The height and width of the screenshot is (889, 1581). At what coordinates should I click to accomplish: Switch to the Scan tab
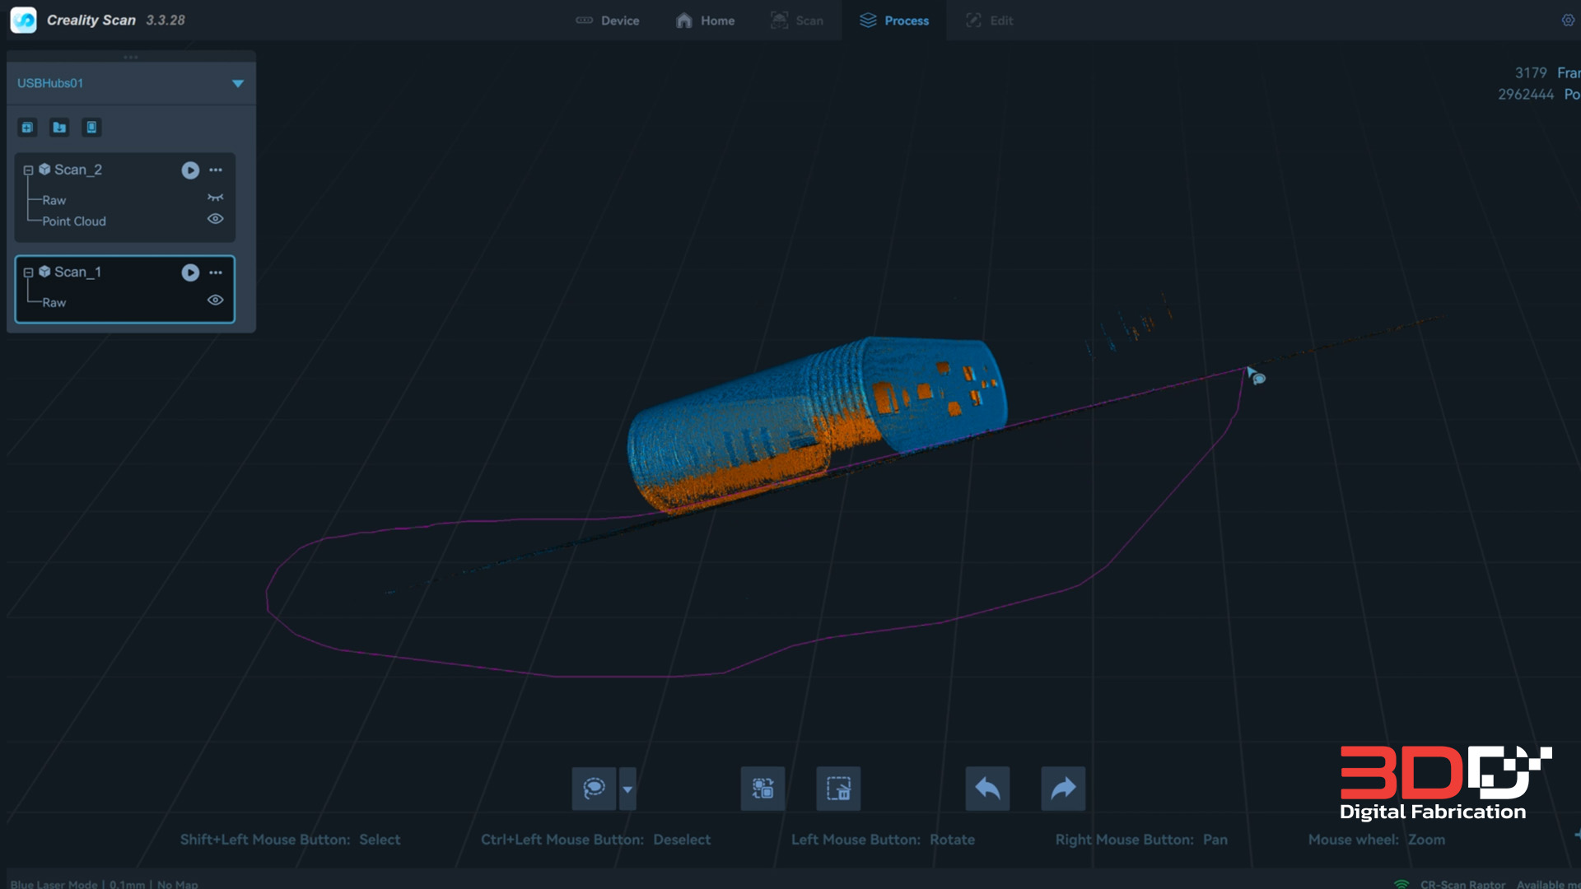point(797,20)
